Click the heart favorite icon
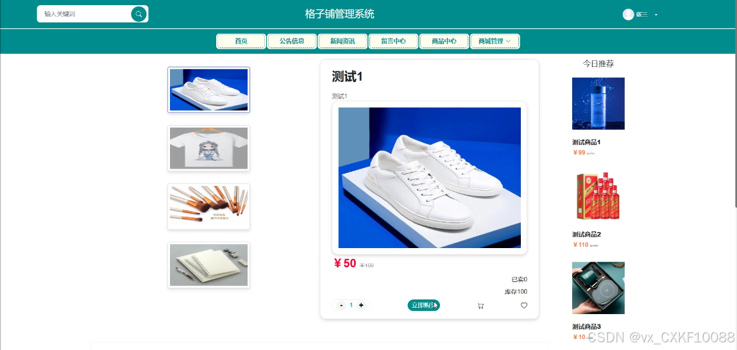The width and height of the screenshot is (737, 350). click(x=524, y=305)
